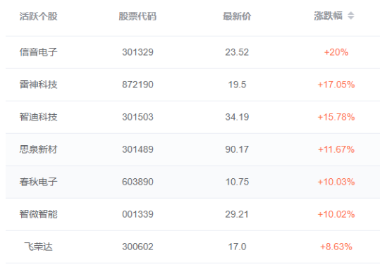
Task: Click the 活跃个股 column header
Action: pyautogui.click(x=38, y=16)
